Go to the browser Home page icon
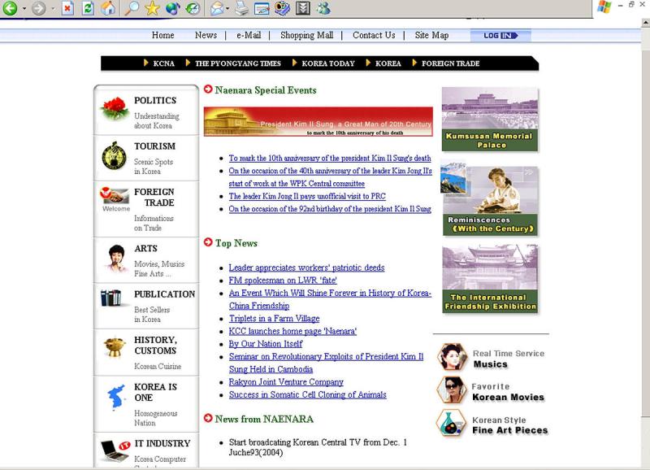650x470 pixels. (108, 8)
